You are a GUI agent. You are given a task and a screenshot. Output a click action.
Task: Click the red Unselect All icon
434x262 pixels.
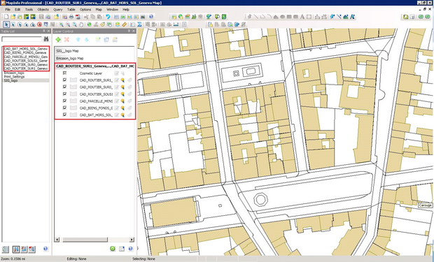(x=39, y=24)
